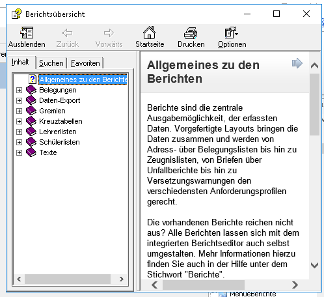Expand the Daten-Export tree node
Viewport: 324px width, 297px height.
pos(19,100)
